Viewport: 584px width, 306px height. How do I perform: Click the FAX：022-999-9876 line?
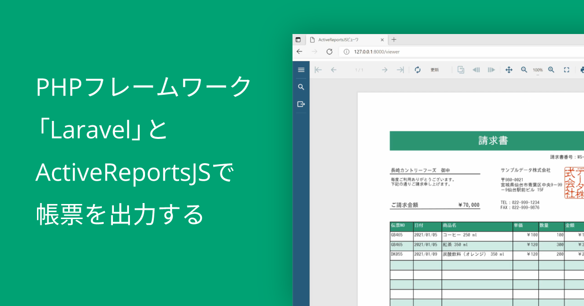(x=520, y=207)
